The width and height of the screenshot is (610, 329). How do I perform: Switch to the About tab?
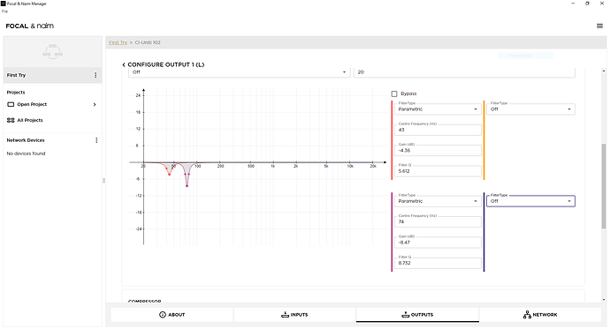coord(172,315)
